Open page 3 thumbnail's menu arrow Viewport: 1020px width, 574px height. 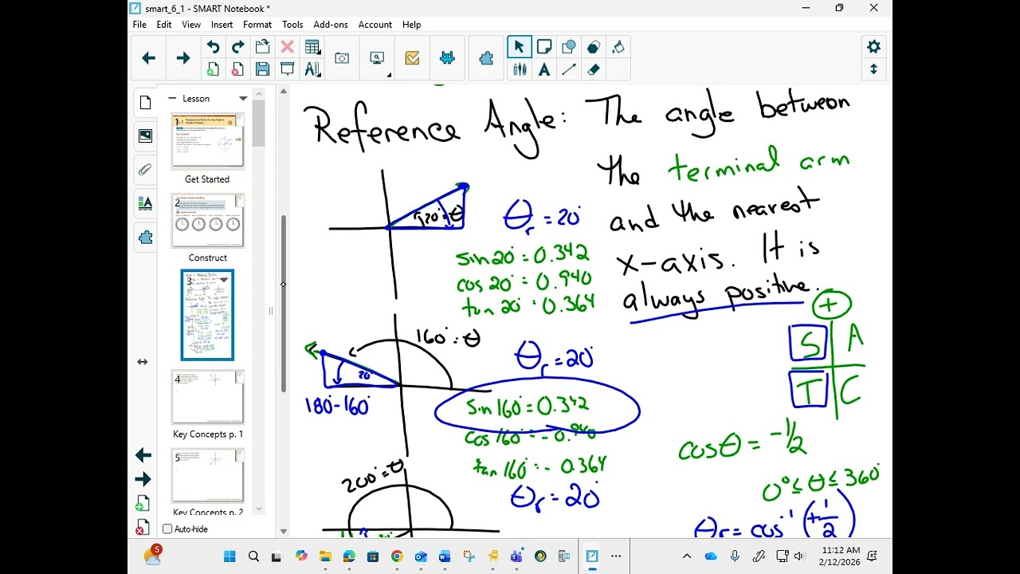224,280
